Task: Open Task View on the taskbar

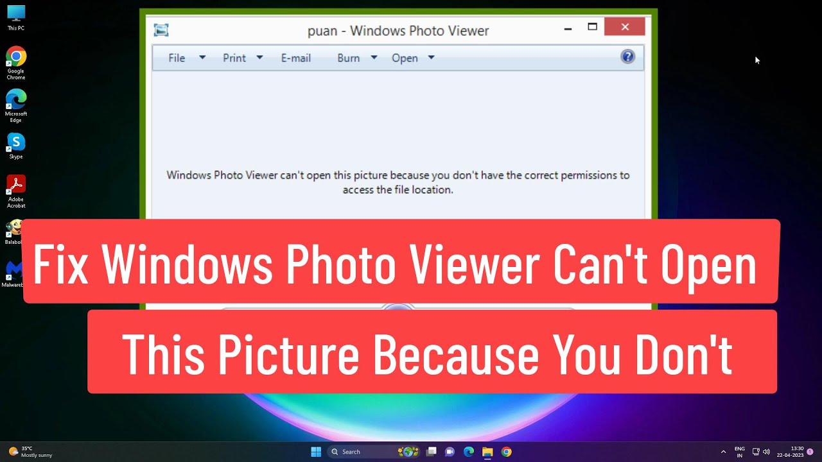Action: [x=432, y=452]
